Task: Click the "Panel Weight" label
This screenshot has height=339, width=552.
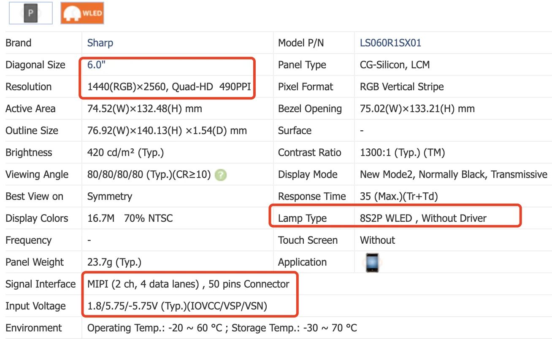Action: pos(35,262)
